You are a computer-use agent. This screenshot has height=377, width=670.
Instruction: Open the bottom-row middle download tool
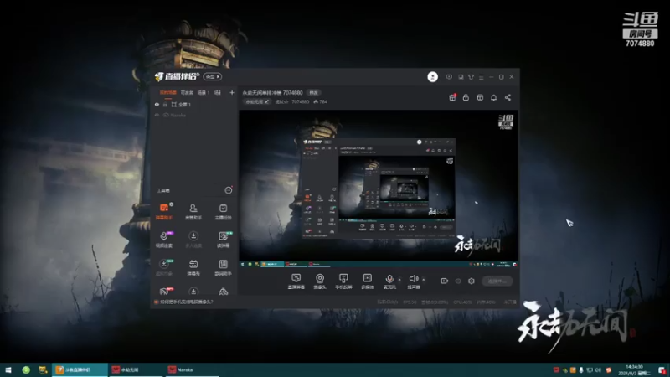(193, 292)
